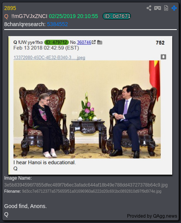Image resolution: width=181 pixels, height=223 pixels.
Task: Click the green ID: 479712 badge
Action: (56, 42)
